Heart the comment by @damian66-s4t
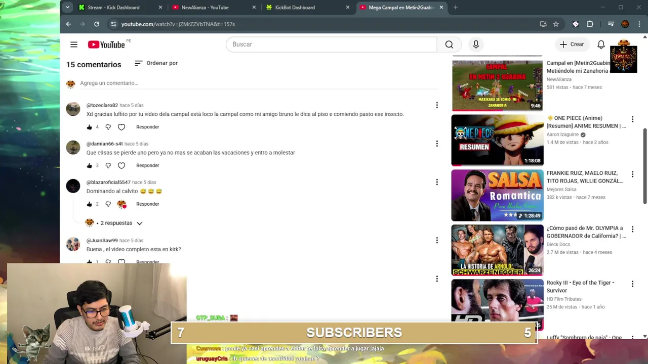The image size is (648, 364). tap(121, 165)
